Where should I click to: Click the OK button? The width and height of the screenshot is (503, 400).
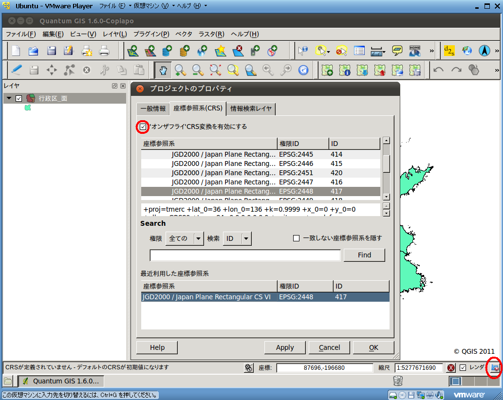point(373,347)
